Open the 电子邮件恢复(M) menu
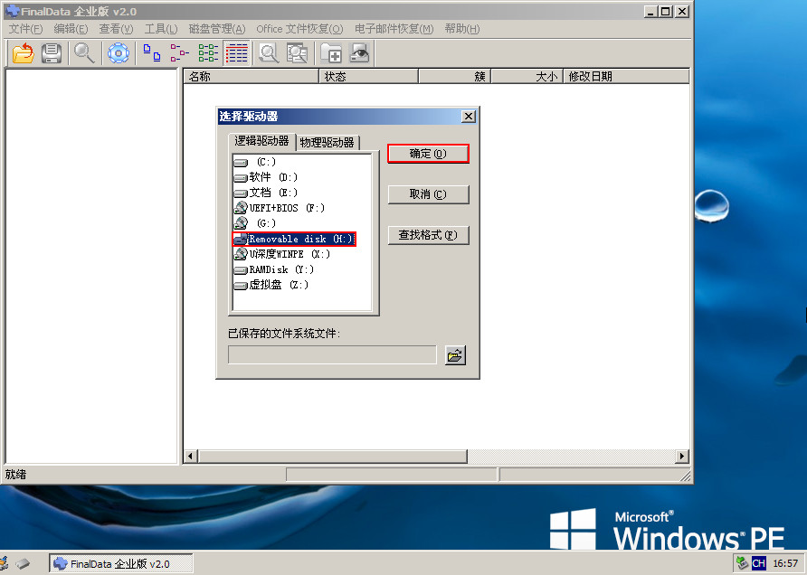The image size is (807, 575). click(394, 29)
